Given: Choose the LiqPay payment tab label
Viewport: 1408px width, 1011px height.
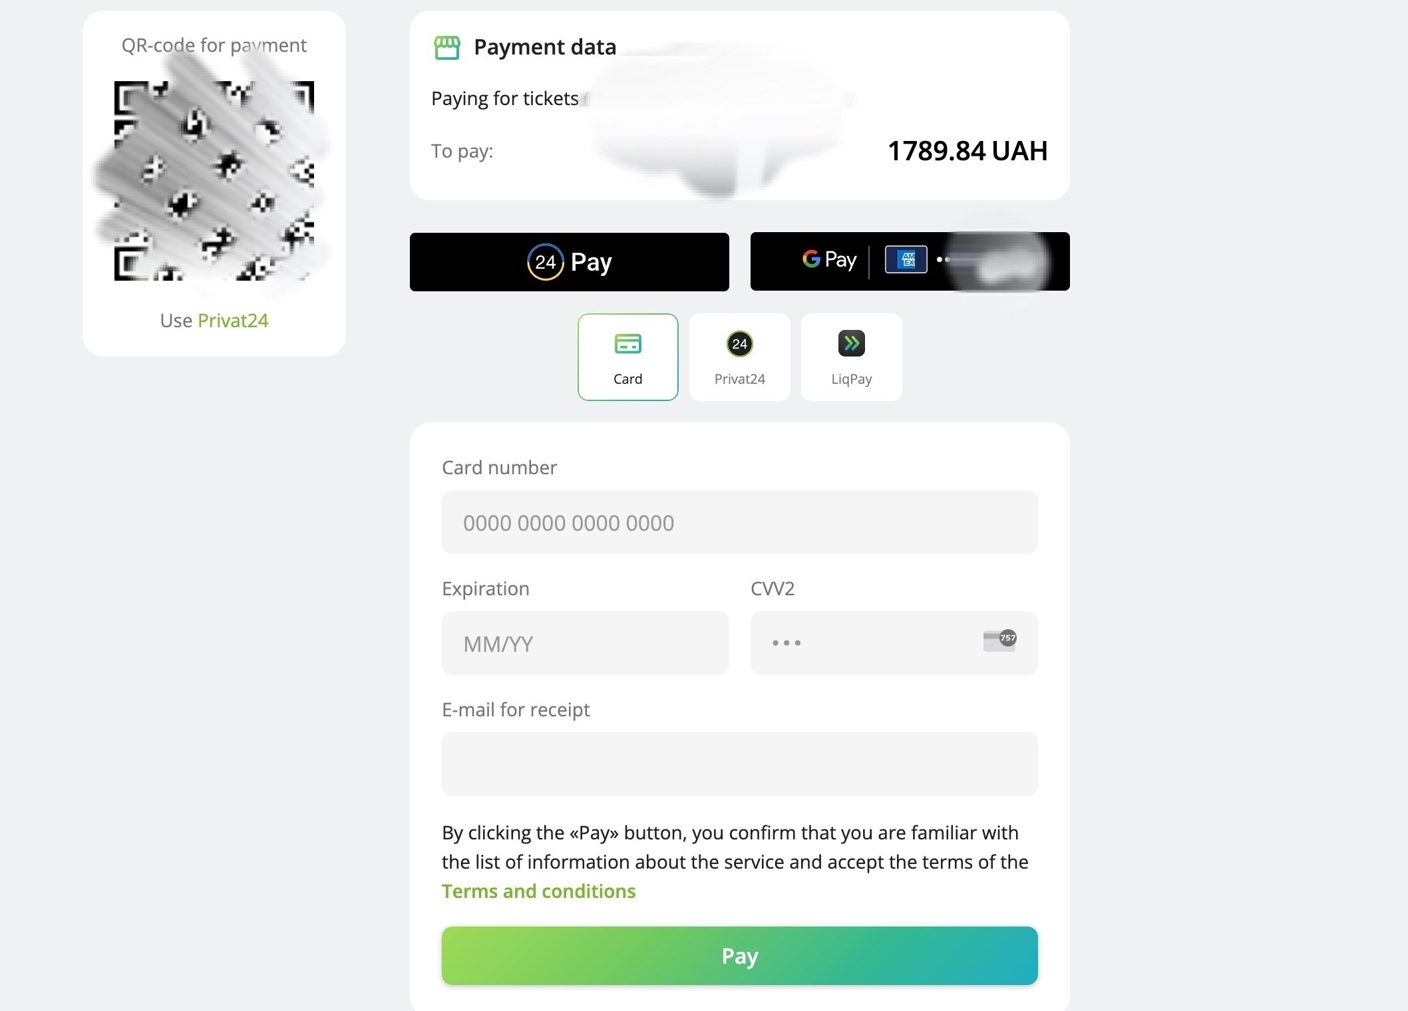Looking at the screenshot, I should click(851, 379).
